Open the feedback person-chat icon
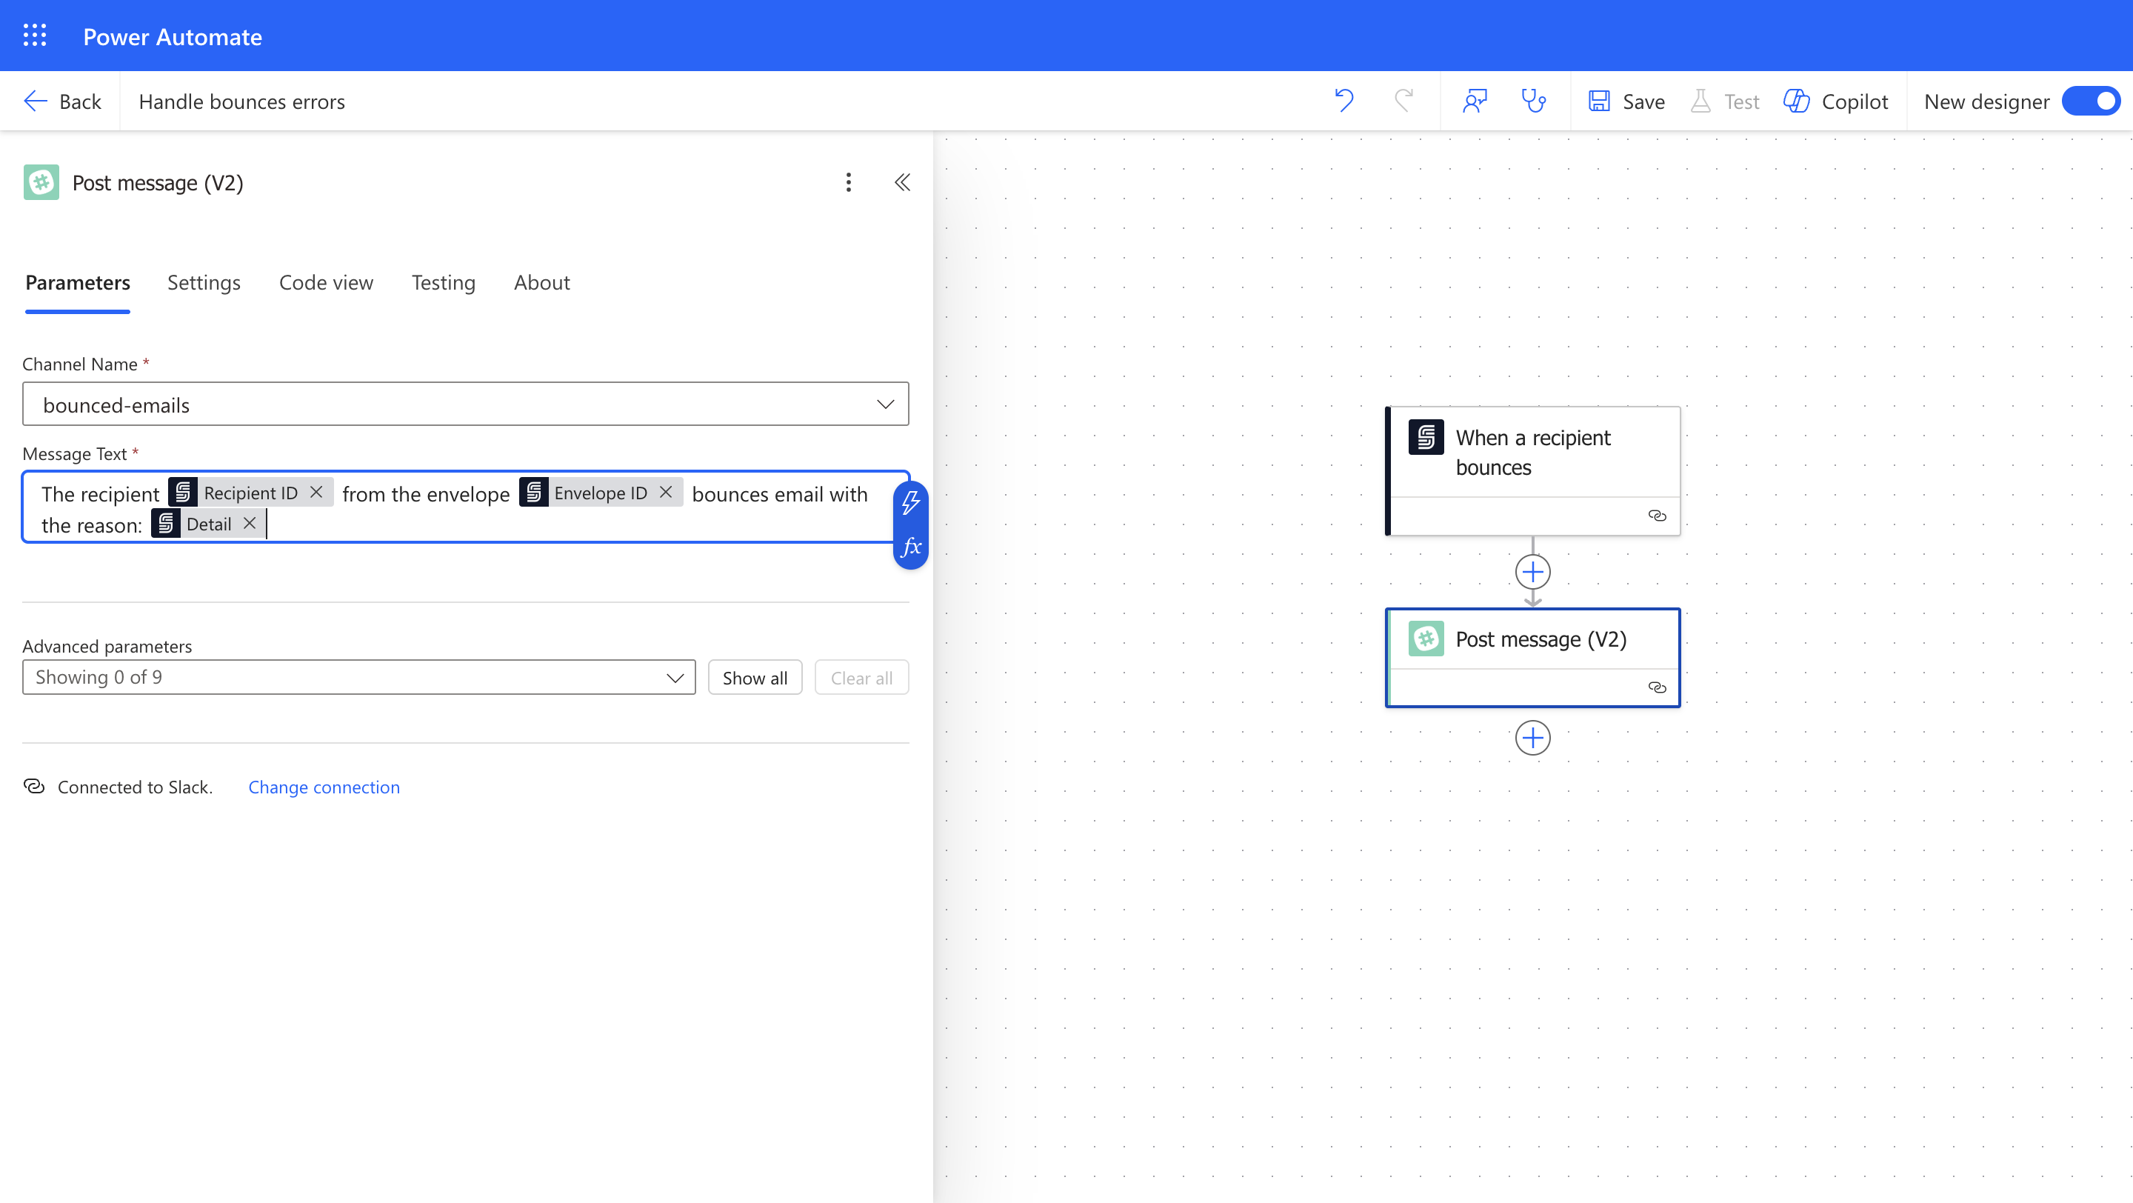This screenshot has height=1203, width=2133. 1475,101
